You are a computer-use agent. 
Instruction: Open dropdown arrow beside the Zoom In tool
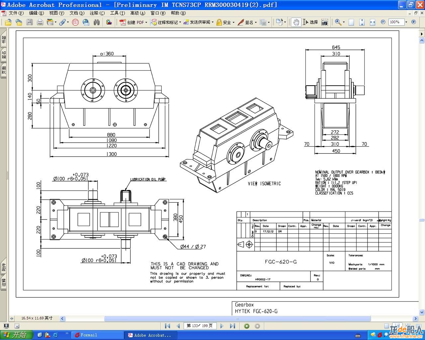tap(344, 22)
